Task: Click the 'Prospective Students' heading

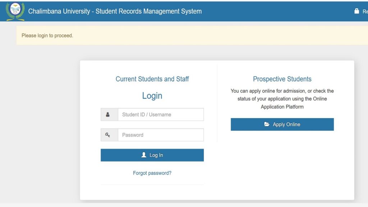Action: pos(282,79)
